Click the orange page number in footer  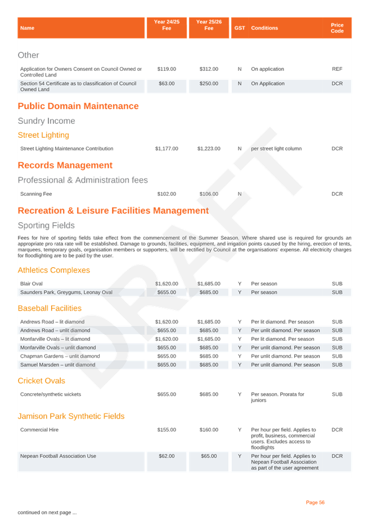tap(315, 502)
